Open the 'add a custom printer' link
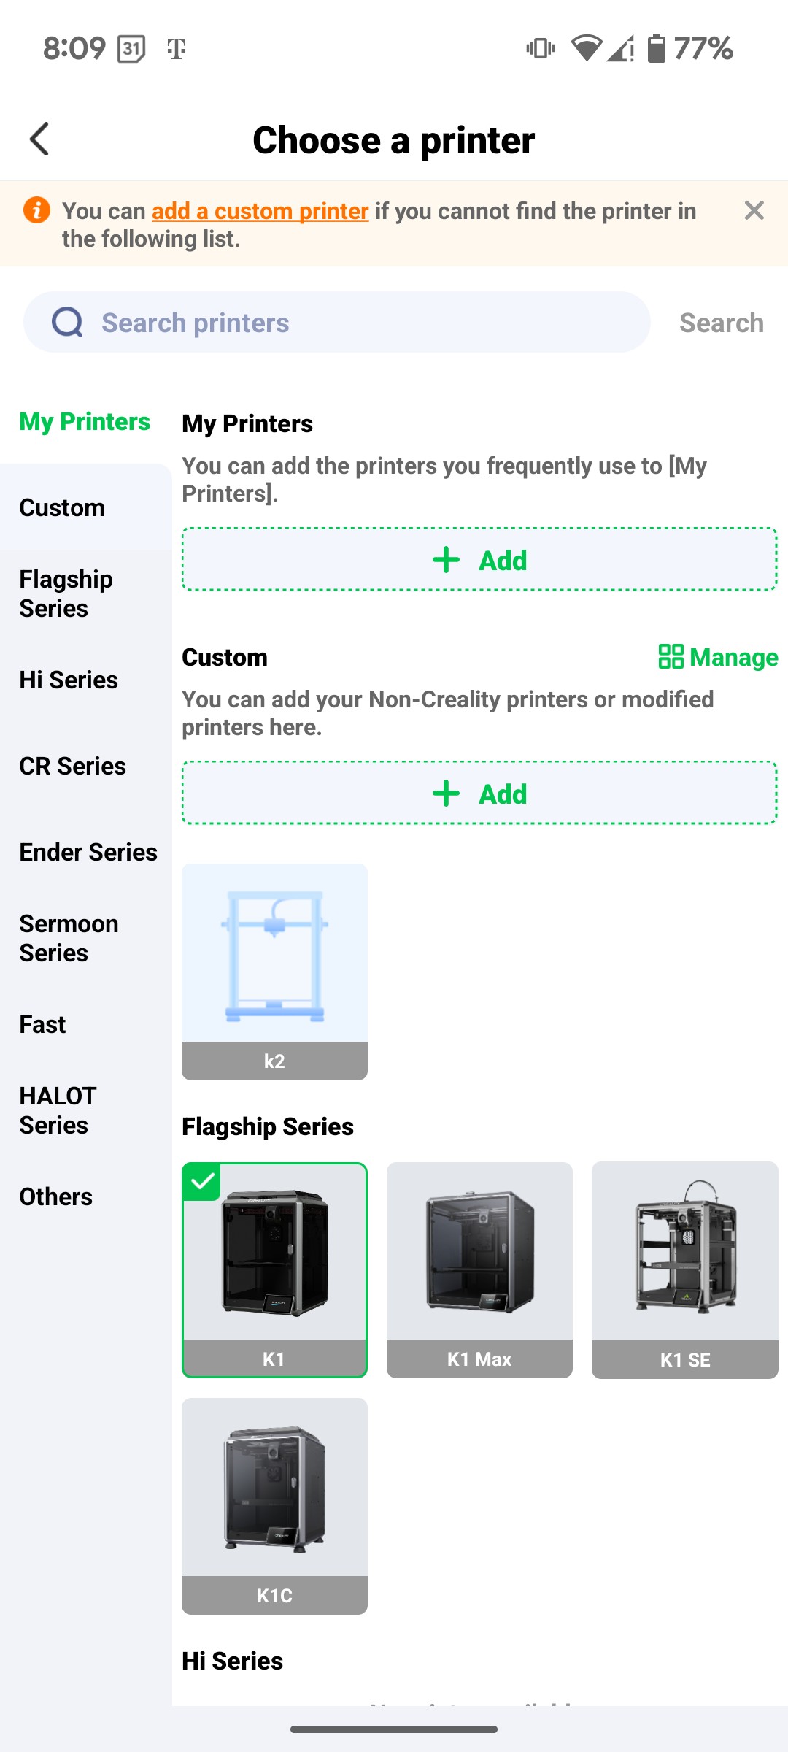 click(x=260, y=211)
